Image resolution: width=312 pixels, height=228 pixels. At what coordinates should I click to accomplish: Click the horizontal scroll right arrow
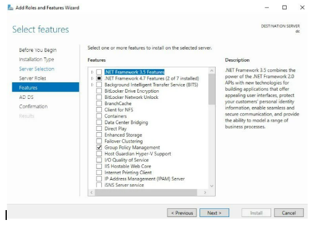click(205, 192)
